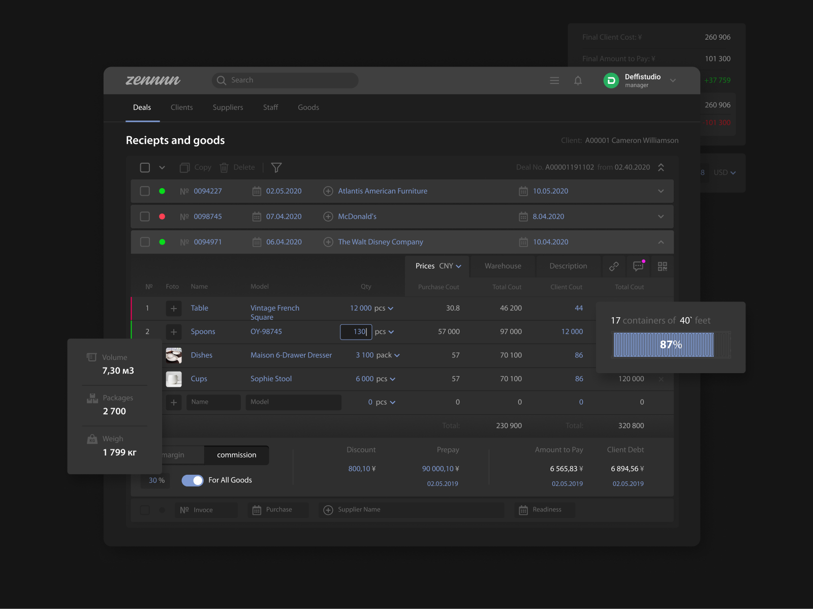Check the checkbox for deal 0098745
Viewport: 813px width, 609px height.
(x=144, y=216)
